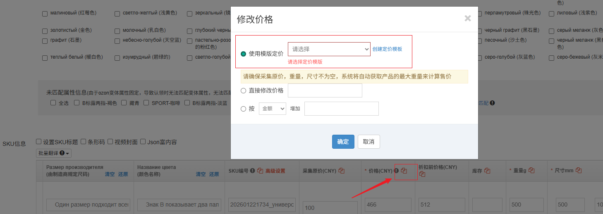The image size is (603, 214).
Task: Click the batch edit icon under 折扣前价格(CNY)
Action: (421, 174)
